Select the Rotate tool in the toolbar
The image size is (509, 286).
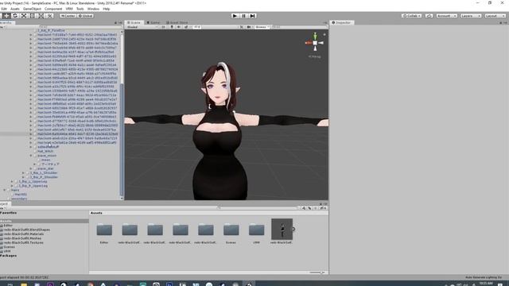[x=15, y=16]
